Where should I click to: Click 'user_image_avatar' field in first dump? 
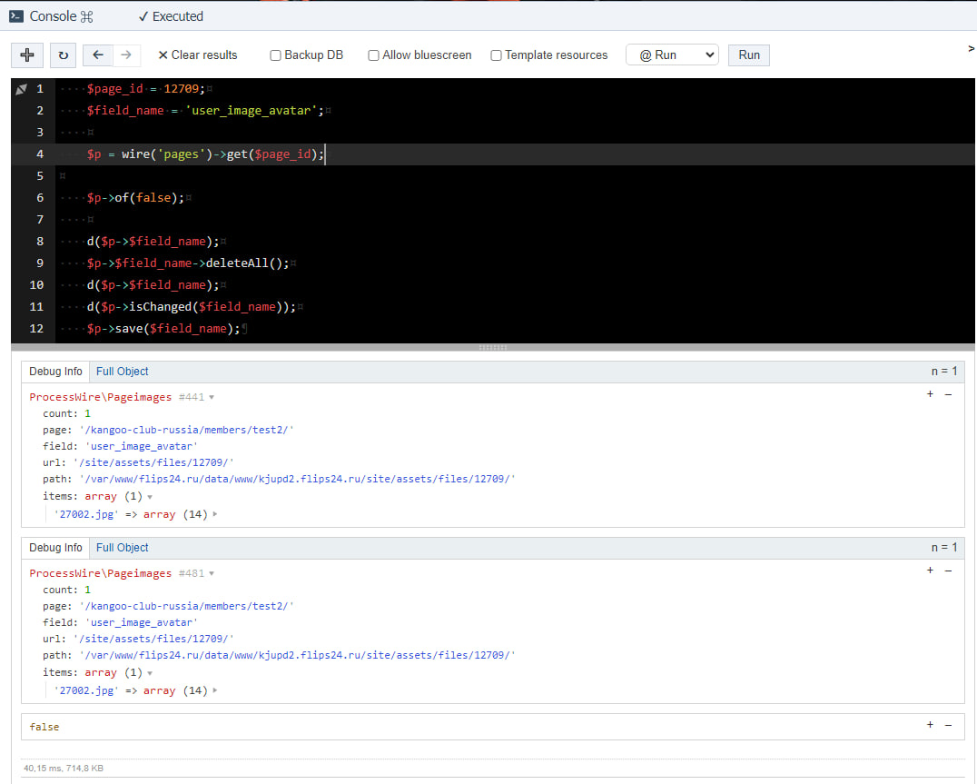142,446
